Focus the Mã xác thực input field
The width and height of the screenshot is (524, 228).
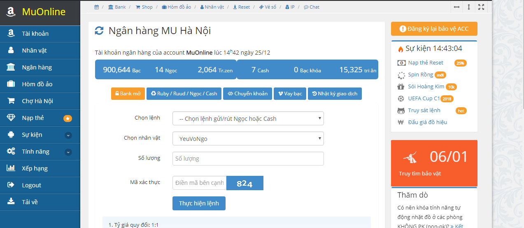[199, 183]
